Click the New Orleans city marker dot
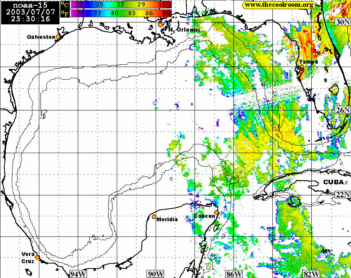 pos(160,25)
